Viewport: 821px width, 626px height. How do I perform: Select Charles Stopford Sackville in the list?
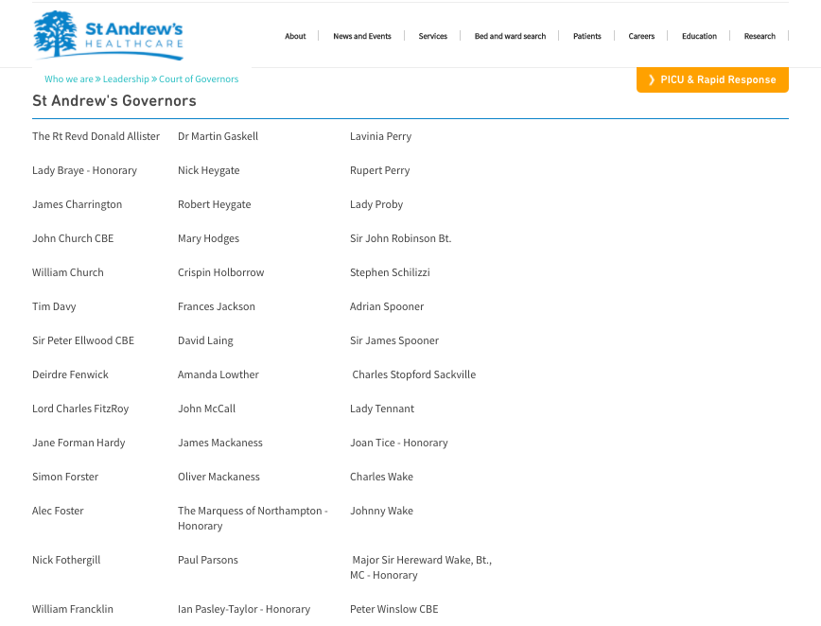pos(414,374)
